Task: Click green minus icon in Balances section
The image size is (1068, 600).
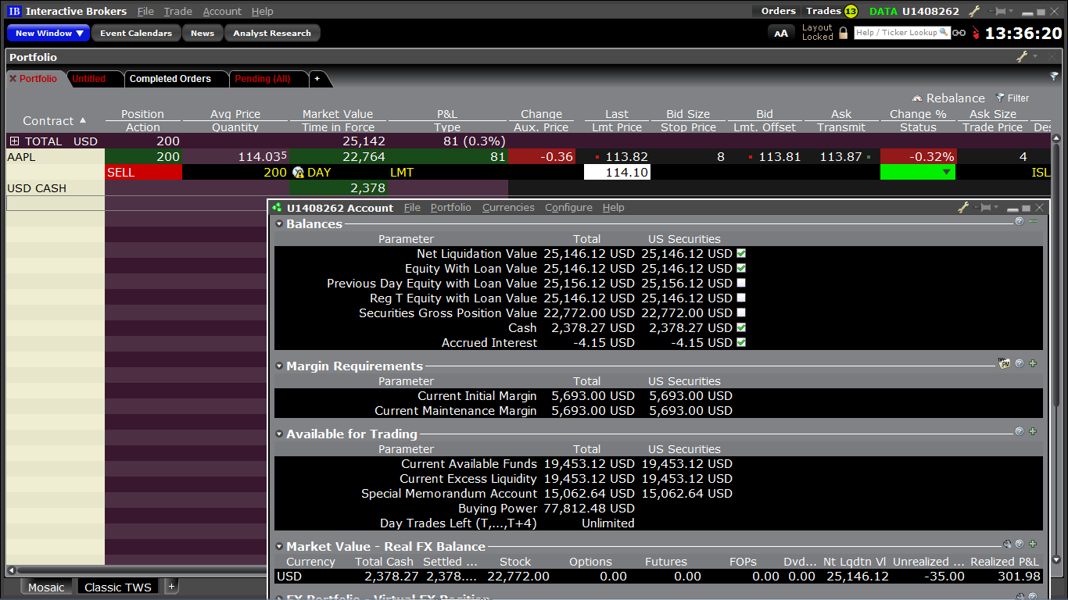Action: pos(1033,222)
